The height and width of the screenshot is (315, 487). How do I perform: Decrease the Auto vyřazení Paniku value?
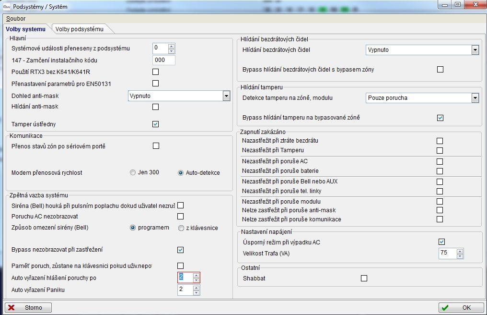click(x=196, y=292)
